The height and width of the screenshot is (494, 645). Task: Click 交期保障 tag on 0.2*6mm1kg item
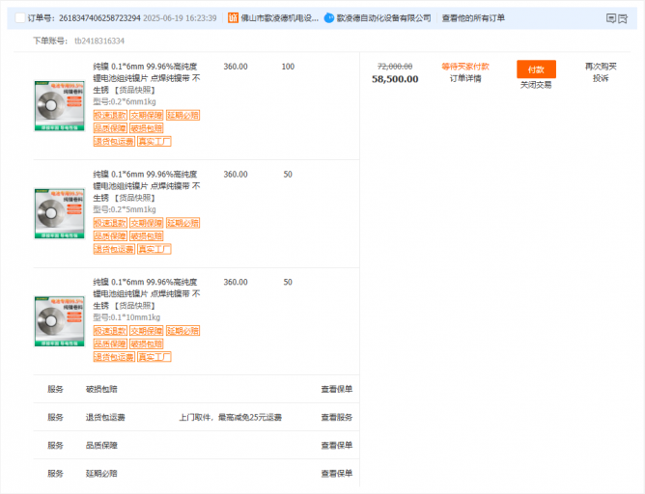[x=147, y=115]
